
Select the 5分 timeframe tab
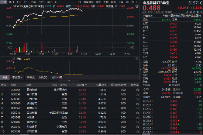[x=25, y=2]
